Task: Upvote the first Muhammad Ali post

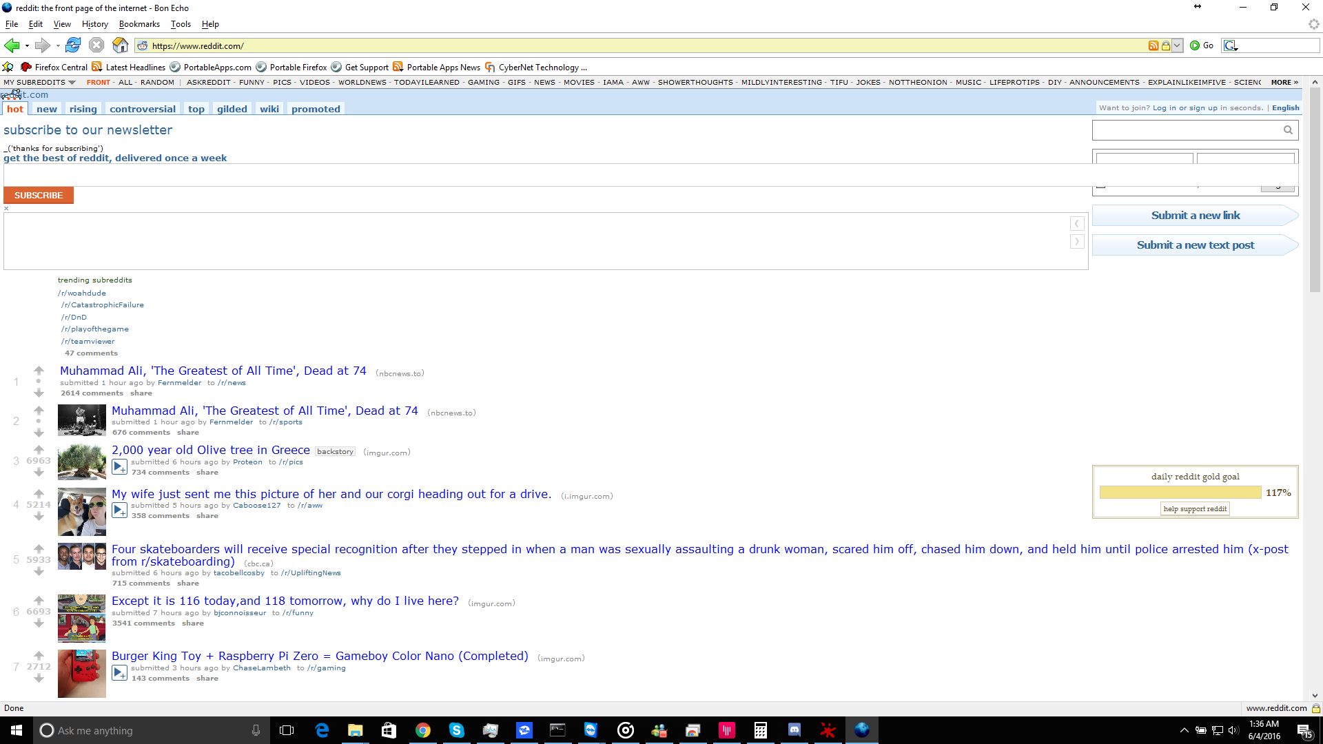Action: coord(39,371)
